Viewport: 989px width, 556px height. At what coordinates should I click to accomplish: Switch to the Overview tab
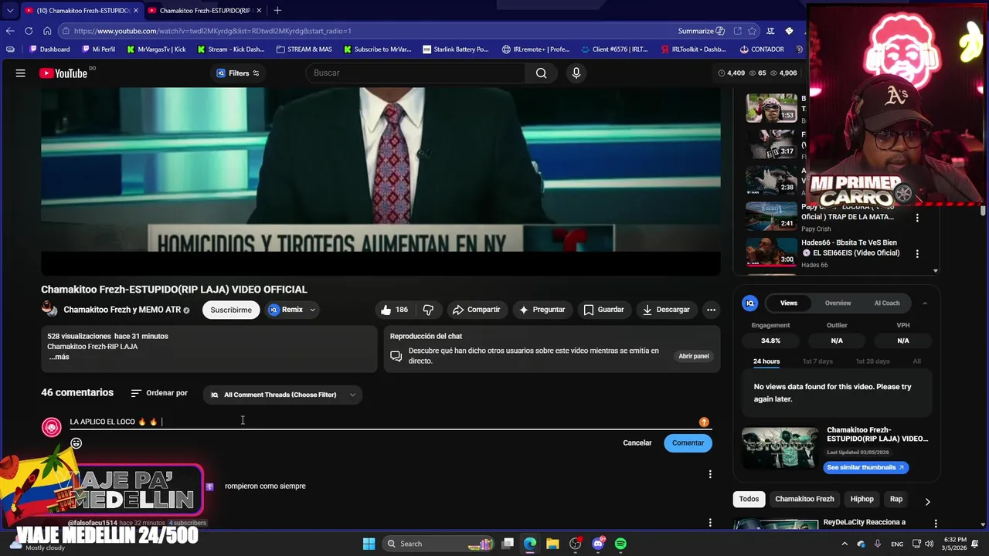[x=838, y=303]
